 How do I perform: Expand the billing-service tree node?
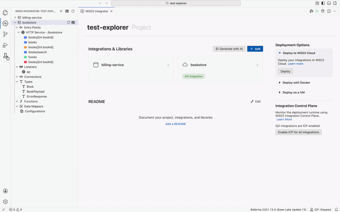tap(15, 17)
